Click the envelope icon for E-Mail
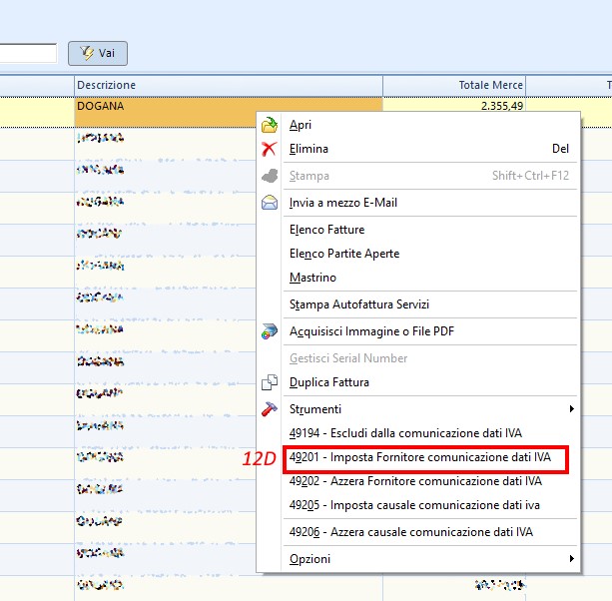The height and width of the screenshot is (601, 612). coord(270,203)
